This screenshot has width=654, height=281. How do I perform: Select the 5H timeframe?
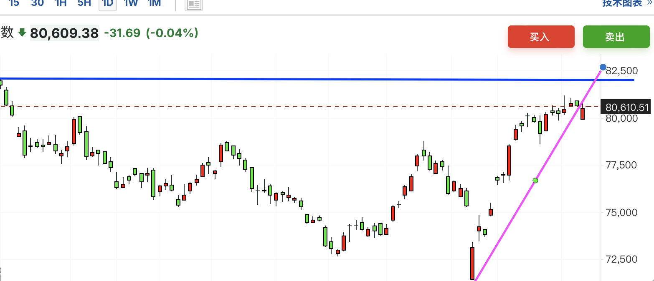click(84, 3)
